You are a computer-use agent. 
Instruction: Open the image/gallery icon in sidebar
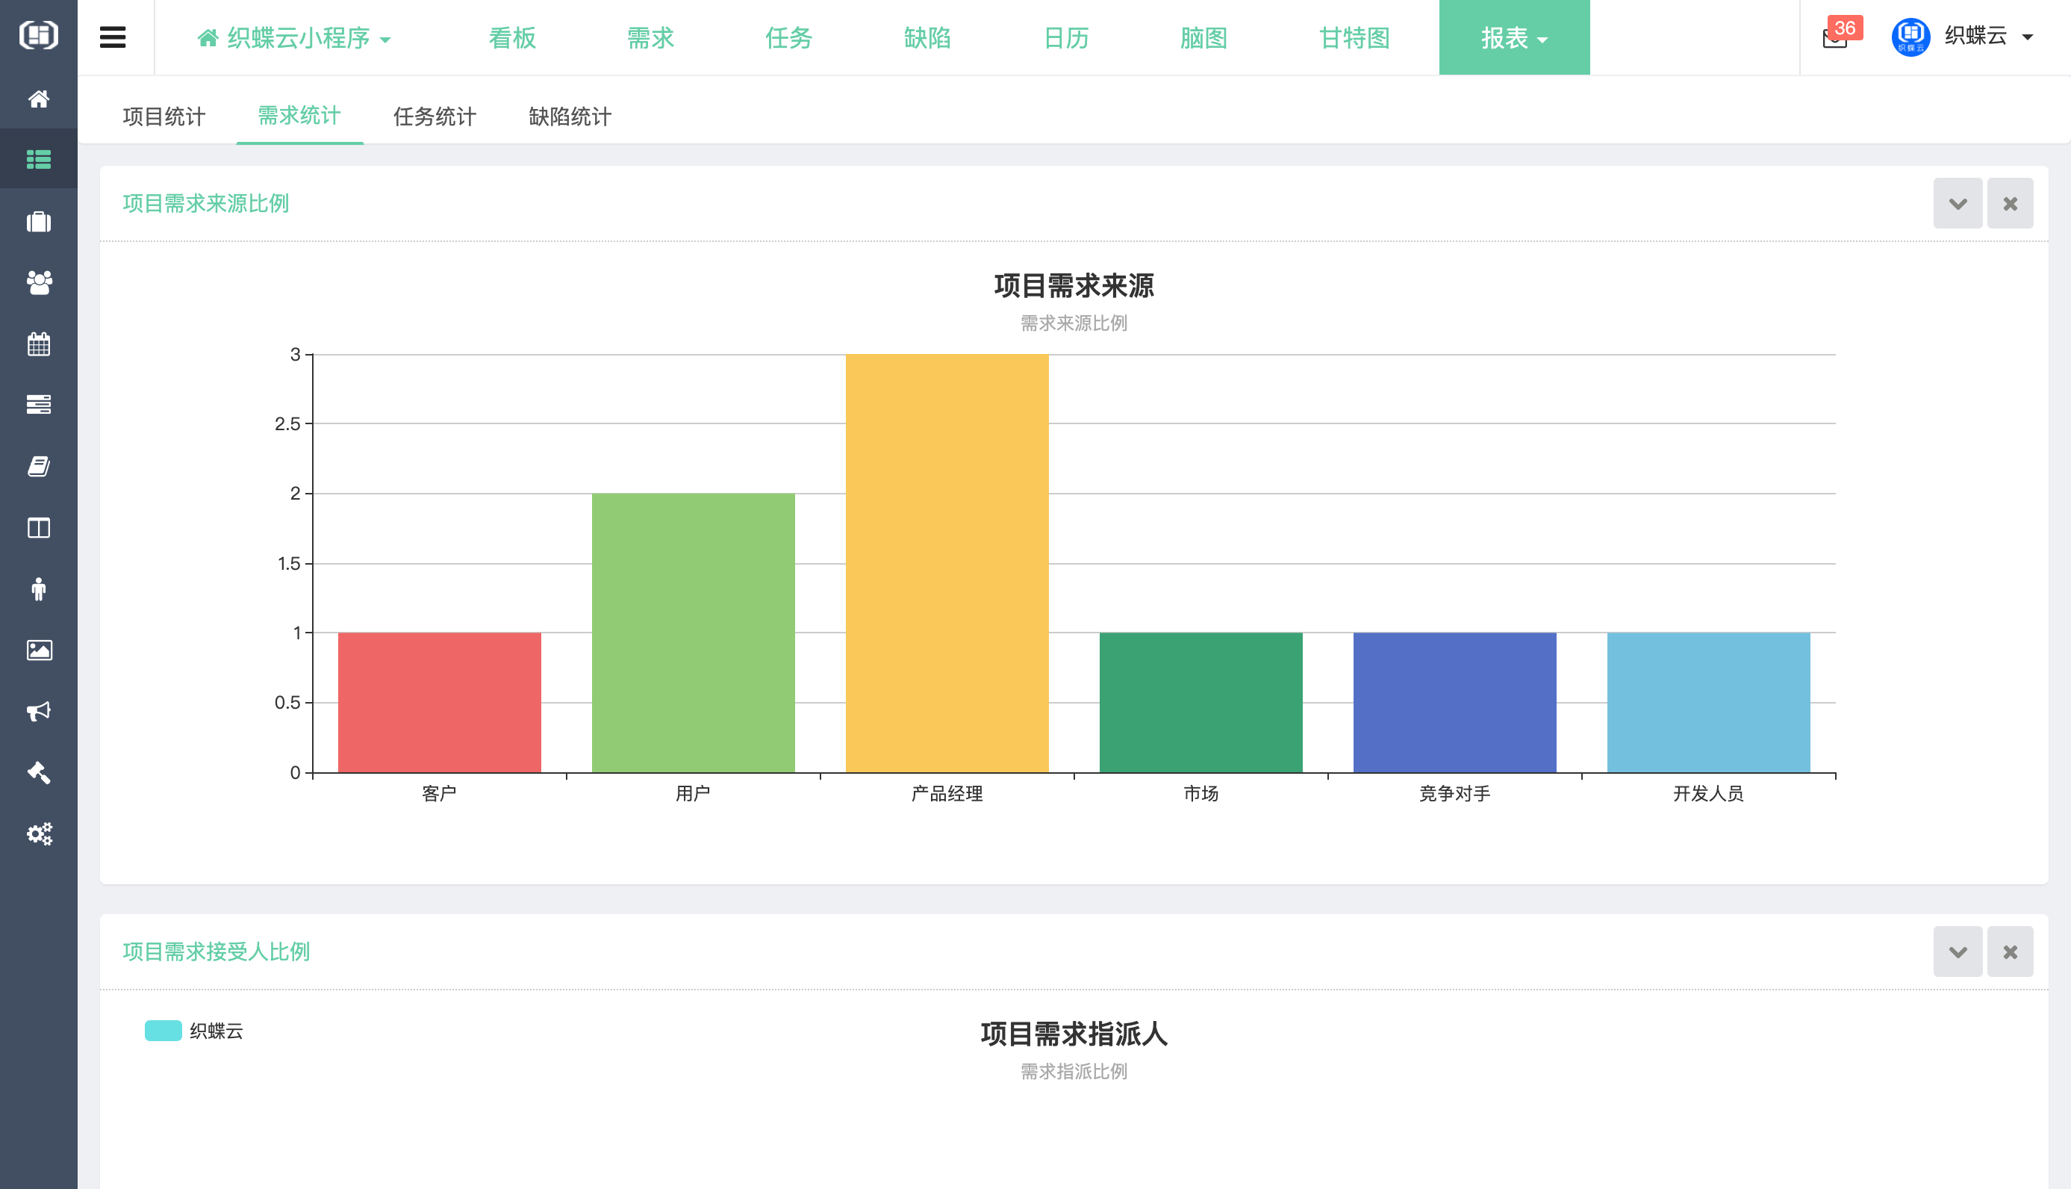click(x=38, y=650)
